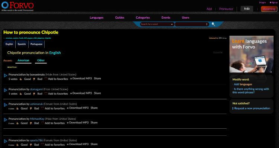279x148 pixels.
Task: Open the Guides menu
Action: [119, 17]
